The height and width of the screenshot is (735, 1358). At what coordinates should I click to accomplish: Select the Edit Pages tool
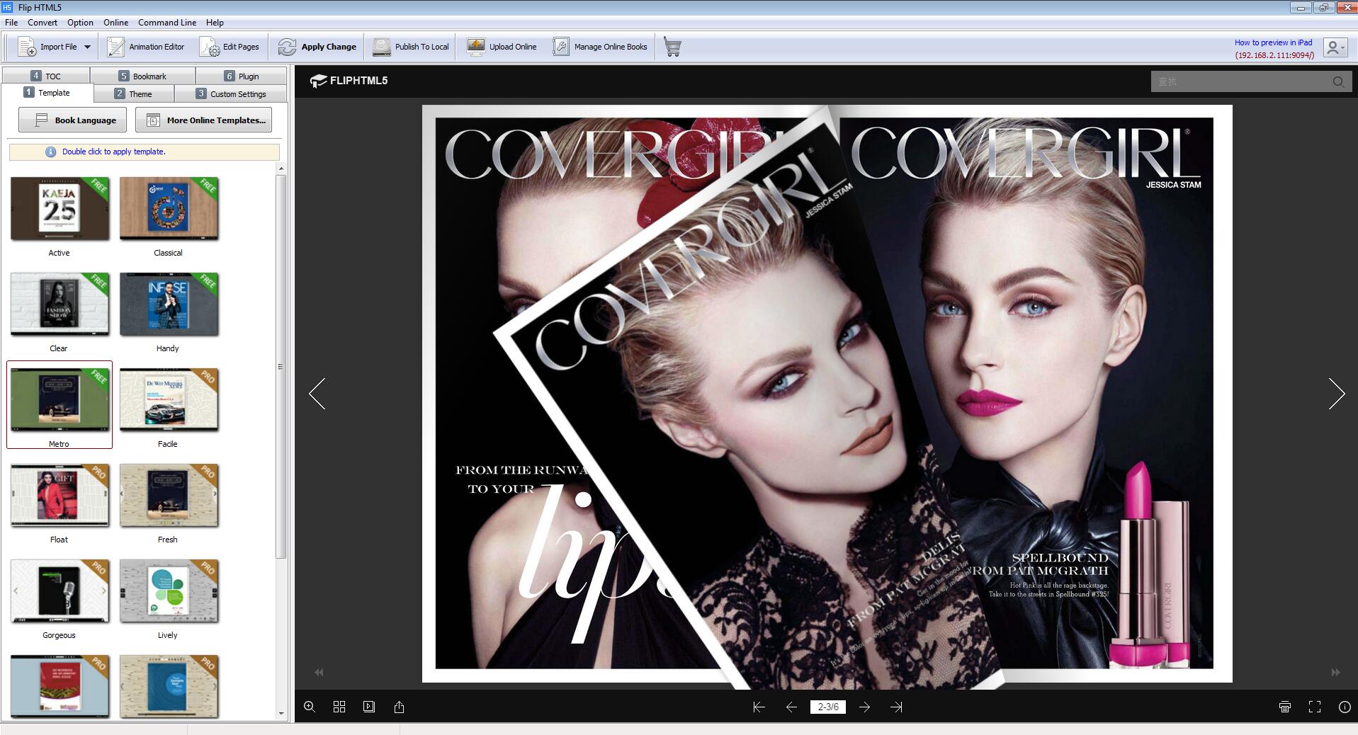tap(231, 47)
